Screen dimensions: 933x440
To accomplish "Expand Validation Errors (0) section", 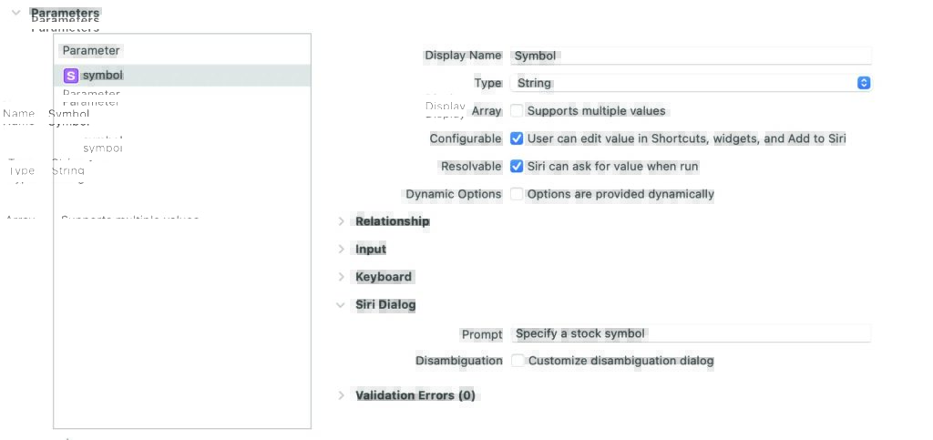I will (342, 395).
